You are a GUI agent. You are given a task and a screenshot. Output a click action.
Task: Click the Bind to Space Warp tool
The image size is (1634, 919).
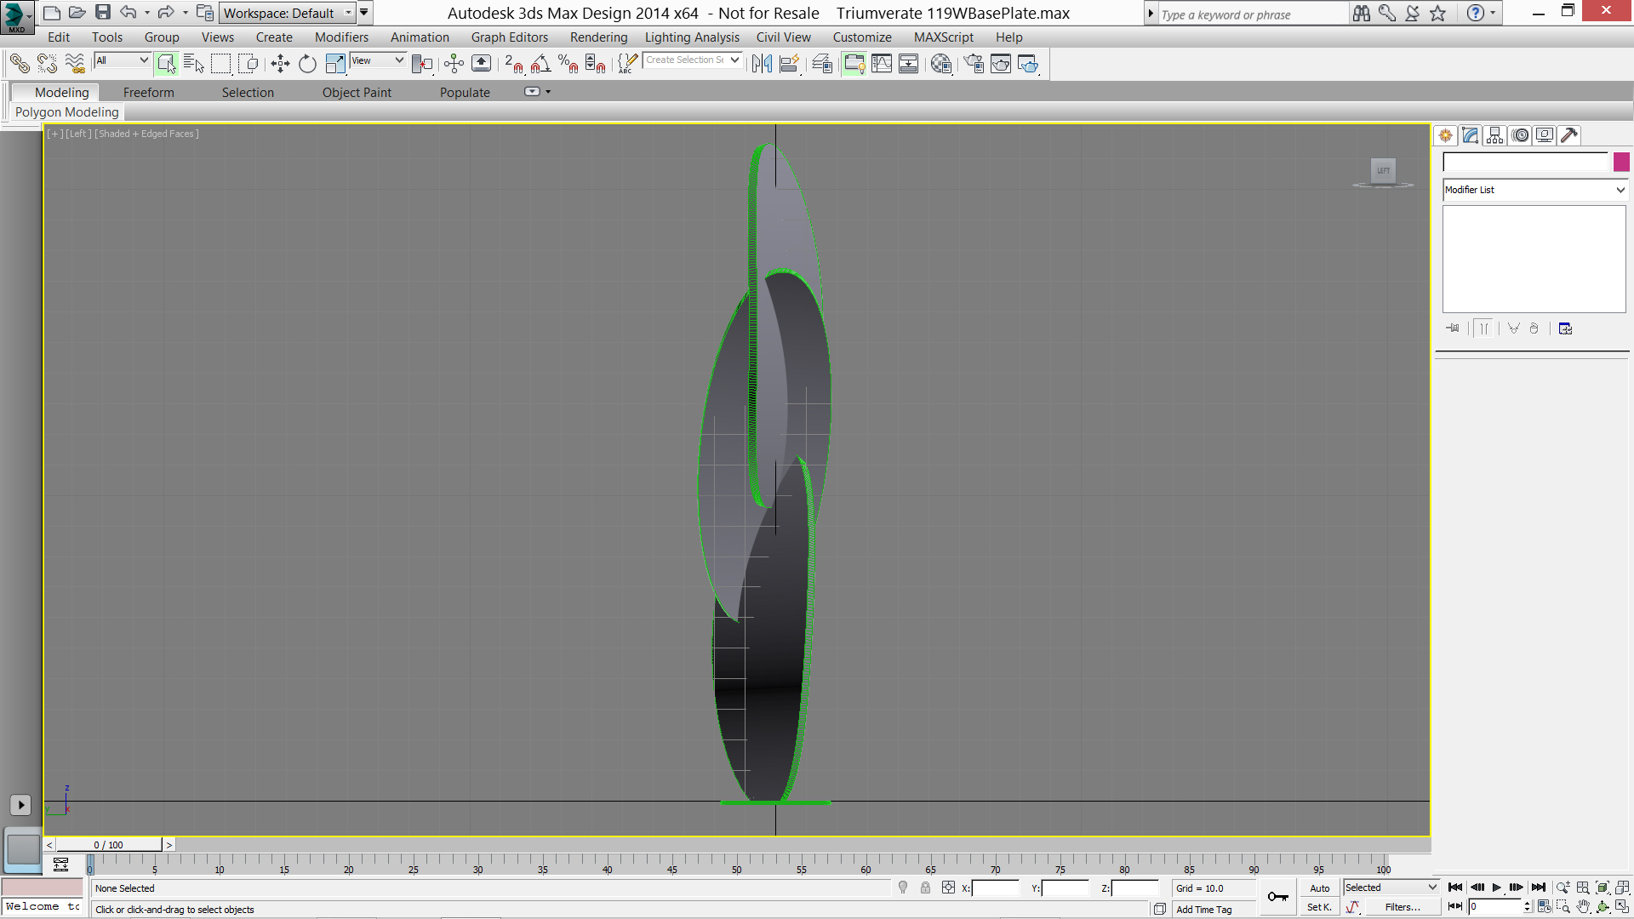pyautogui.click(x=75, y=64)
